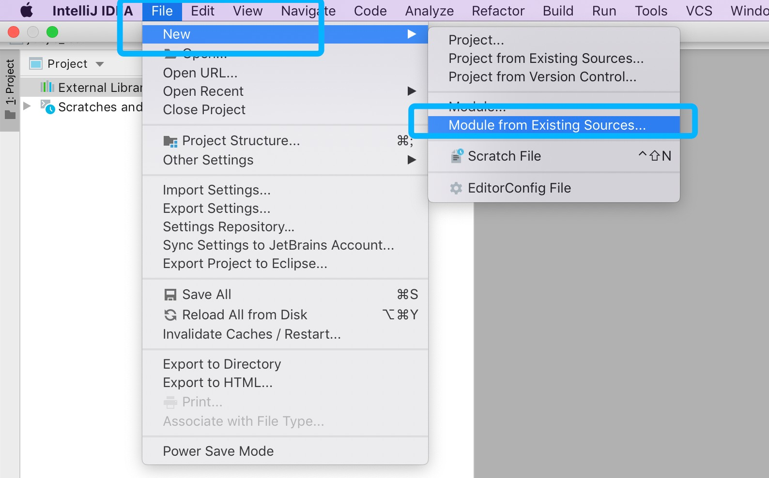Viewport: 769px width, 478px height.
Task: Expand the Other Settings submenu
Action: pos(412,160)
